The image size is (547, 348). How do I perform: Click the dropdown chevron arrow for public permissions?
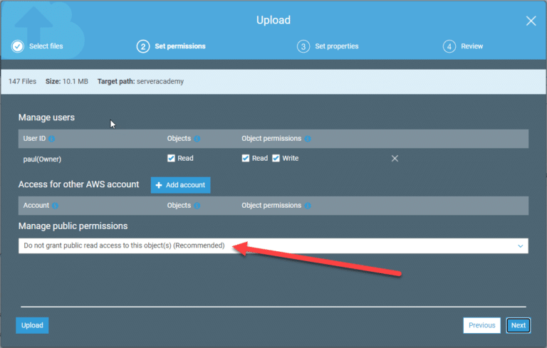(x=520, y=246)
